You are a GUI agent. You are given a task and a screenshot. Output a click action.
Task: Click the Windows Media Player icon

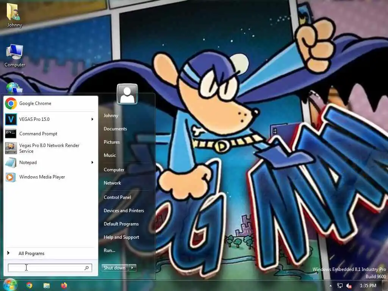(x=11, y=177)
